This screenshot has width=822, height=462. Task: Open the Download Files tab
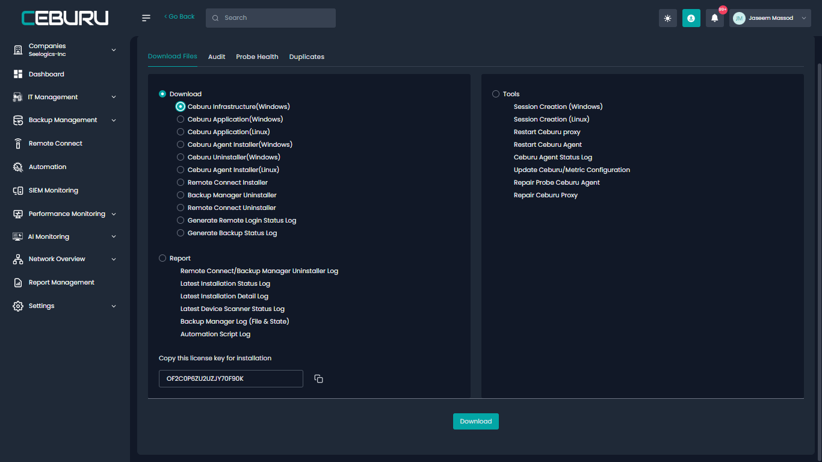point(173,56)
